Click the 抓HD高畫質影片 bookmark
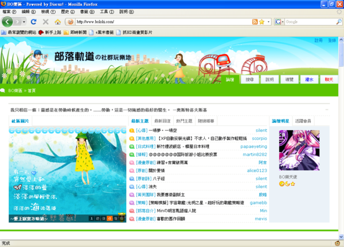The image size is (344, 247). (134, 33)
